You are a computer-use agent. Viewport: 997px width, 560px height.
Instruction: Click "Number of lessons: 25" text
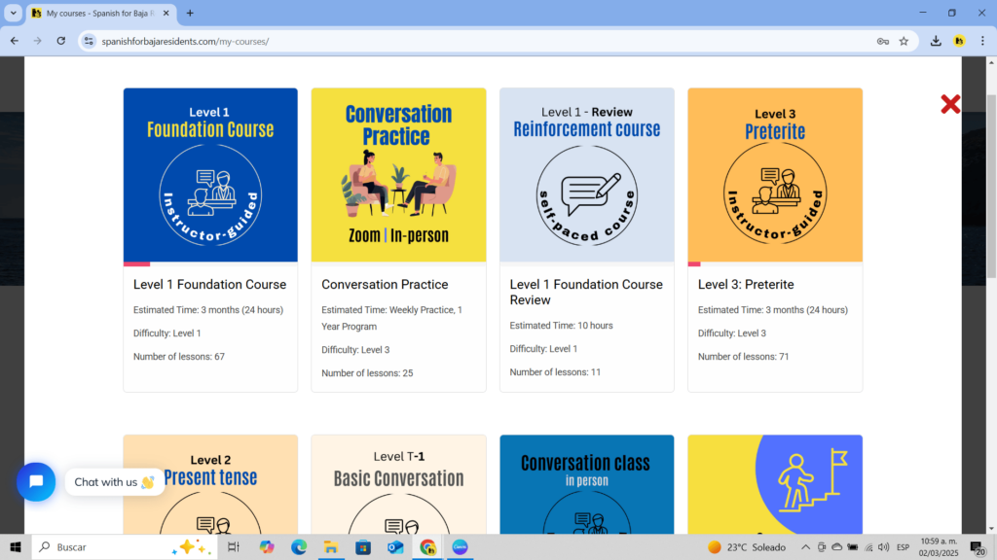[367, 373]
